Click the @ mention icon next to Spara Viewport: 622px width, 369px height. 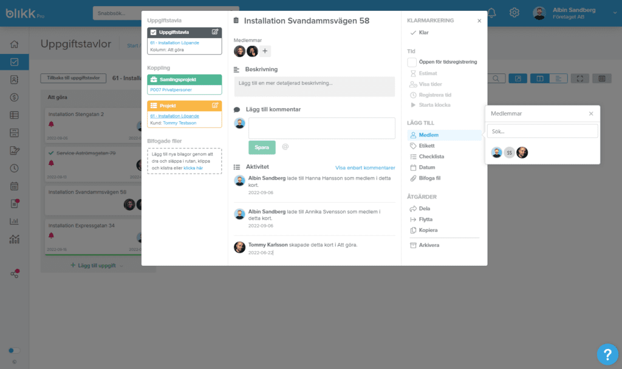click(x=285, y=147)
